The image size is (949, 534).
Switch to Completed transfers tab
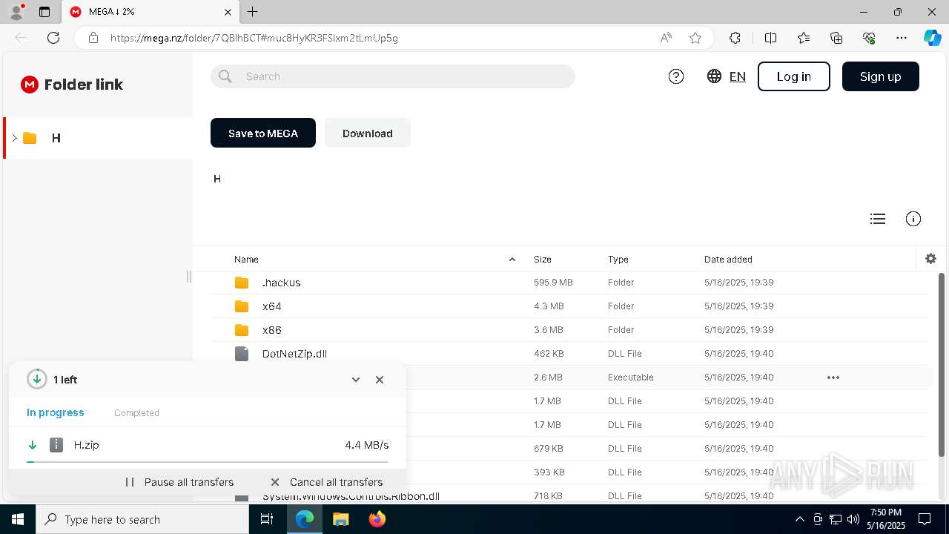coord(136,413)
